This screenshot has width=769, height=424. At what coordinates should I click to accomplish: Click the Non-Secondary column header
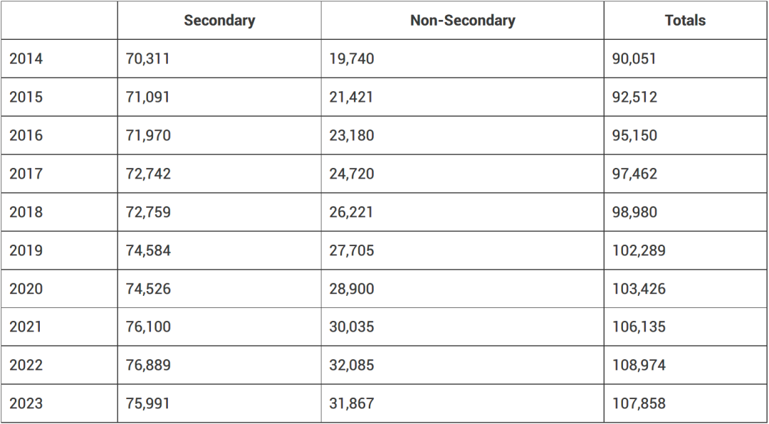click(463, 20)
